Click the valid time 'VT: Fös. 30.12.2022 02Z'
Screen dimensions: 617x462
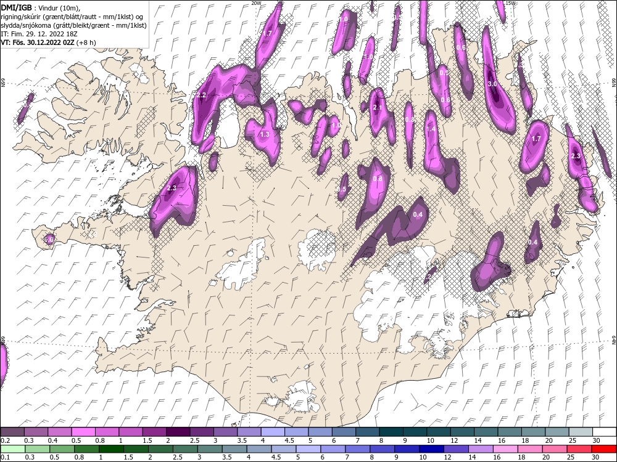click(x=38, y=43)
